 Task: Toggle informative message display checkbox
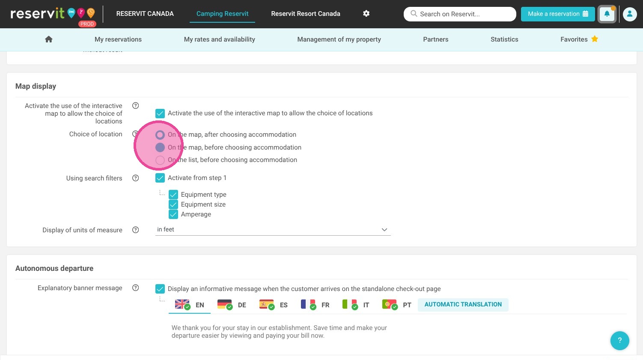pyautogui.click(x=160, y=289)
